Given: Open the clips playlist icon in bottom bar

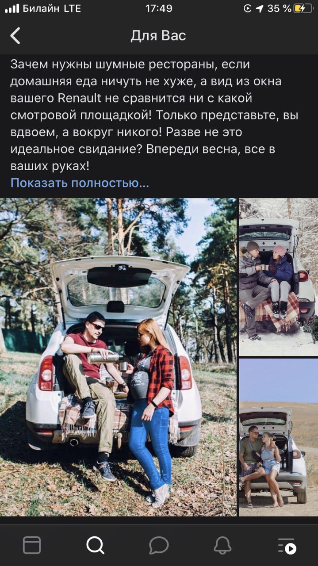Looking at the screenshot, I should (x=287, y=546).
